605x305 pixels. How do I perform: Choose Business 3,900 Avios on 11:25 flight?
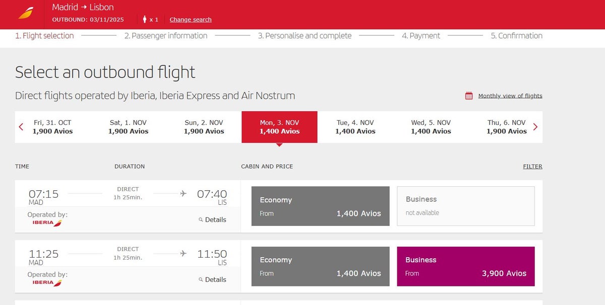click(x=466, y=266)
